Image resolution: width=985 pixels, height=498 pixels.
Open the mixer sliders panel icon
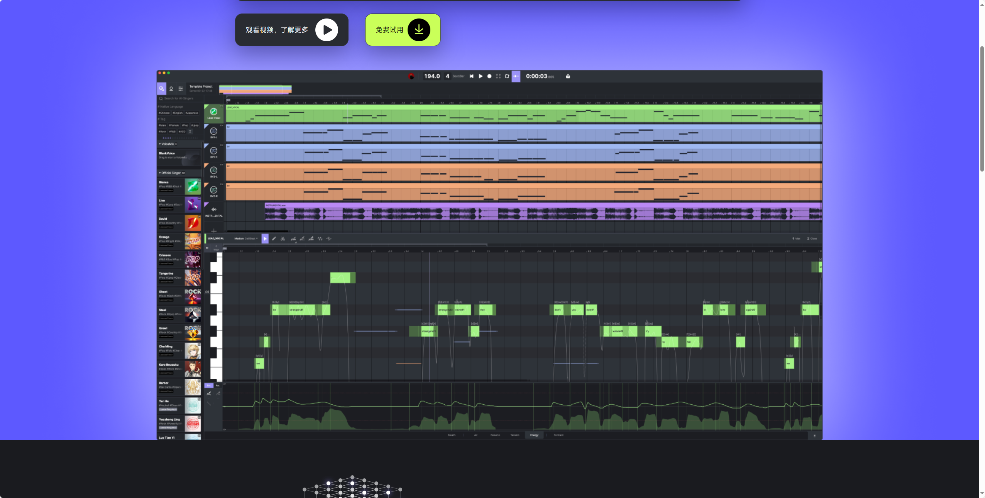point(181,89)
